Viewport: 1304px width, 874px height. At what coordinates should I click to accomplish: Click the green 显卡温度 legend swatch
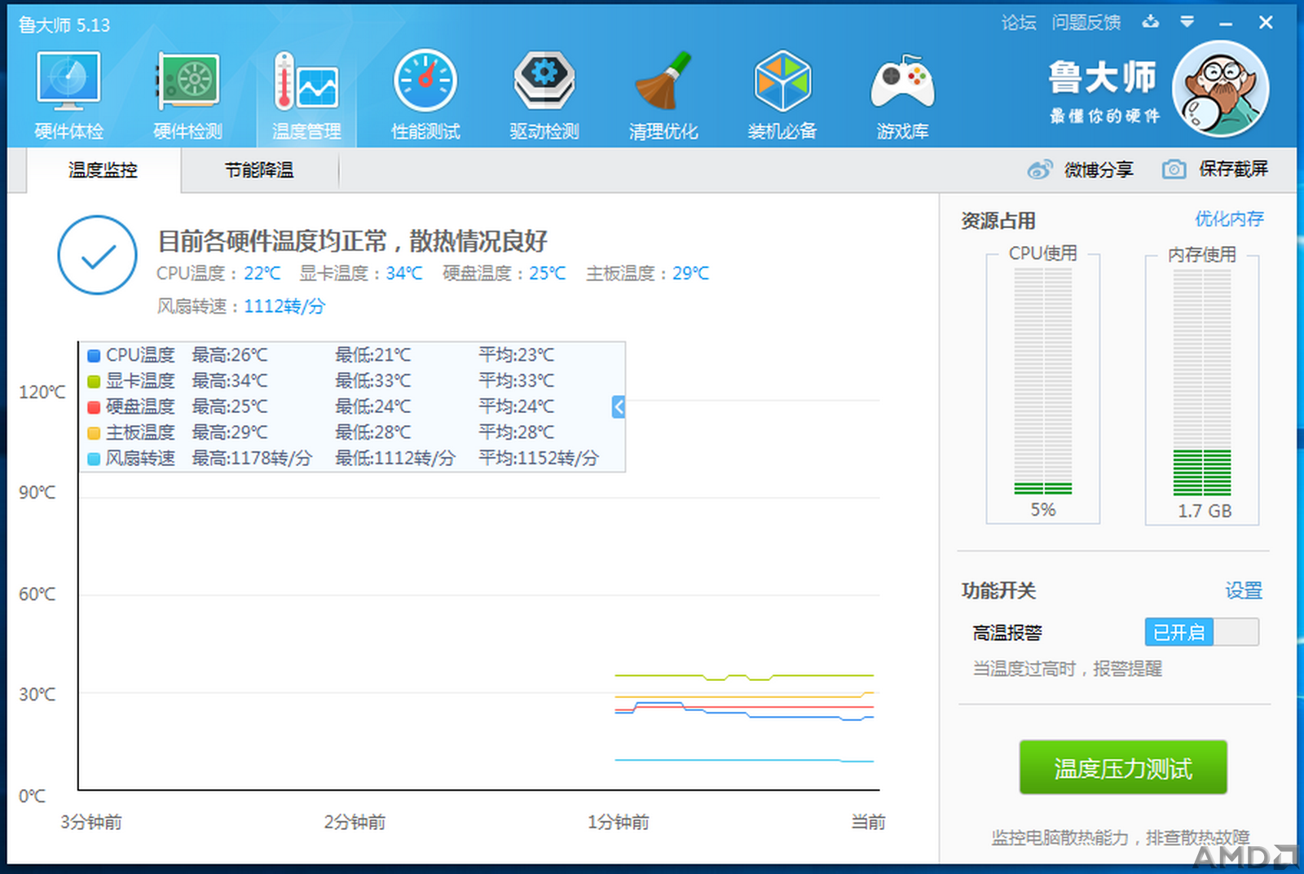click(94, 381)
